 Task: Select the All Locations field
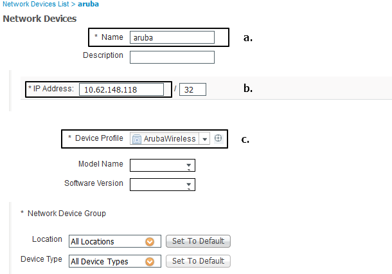pyautogui.click(x=115, y=241)
